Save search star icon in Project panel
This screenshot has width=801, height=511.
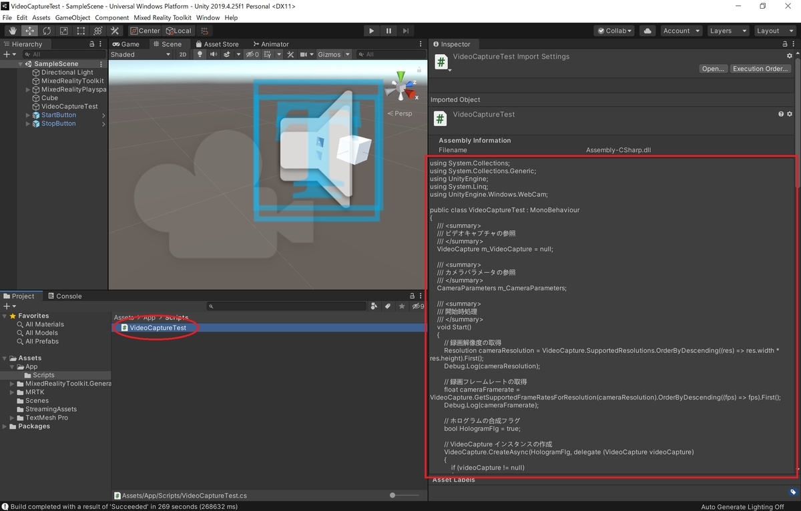tap(401, 306)
